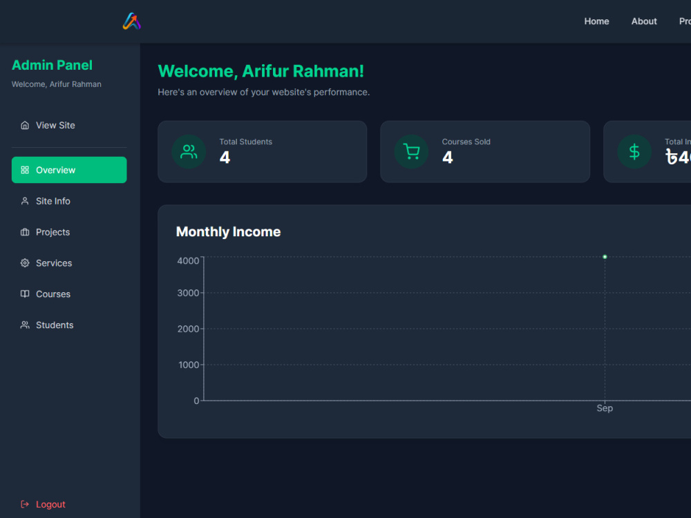691x518 pixels.
Task: Open Students in the sidebar
Action: pyautogui.click(x=69, y=325)
